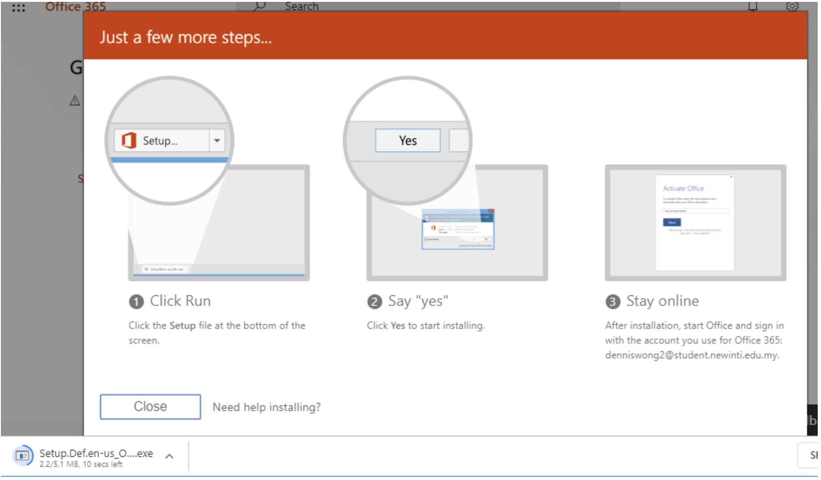Open the downloaded Setup.Def.en-us exe file
821x480 pixels.
coord(96,453)
